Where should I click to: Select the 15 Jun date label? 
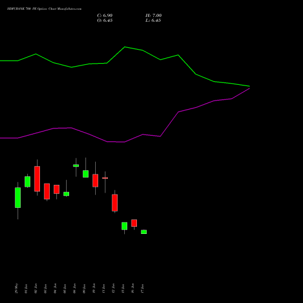tap(123, 288)
